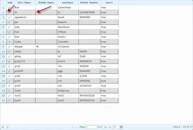Click the Edit column header
Viewport: 193px width, 130px height.
click(10, 2)
